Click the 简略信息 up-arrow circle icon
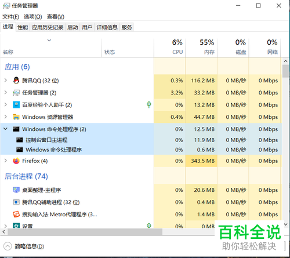The height and width of the screenshot is (258, 290). [x=8, y=246]
